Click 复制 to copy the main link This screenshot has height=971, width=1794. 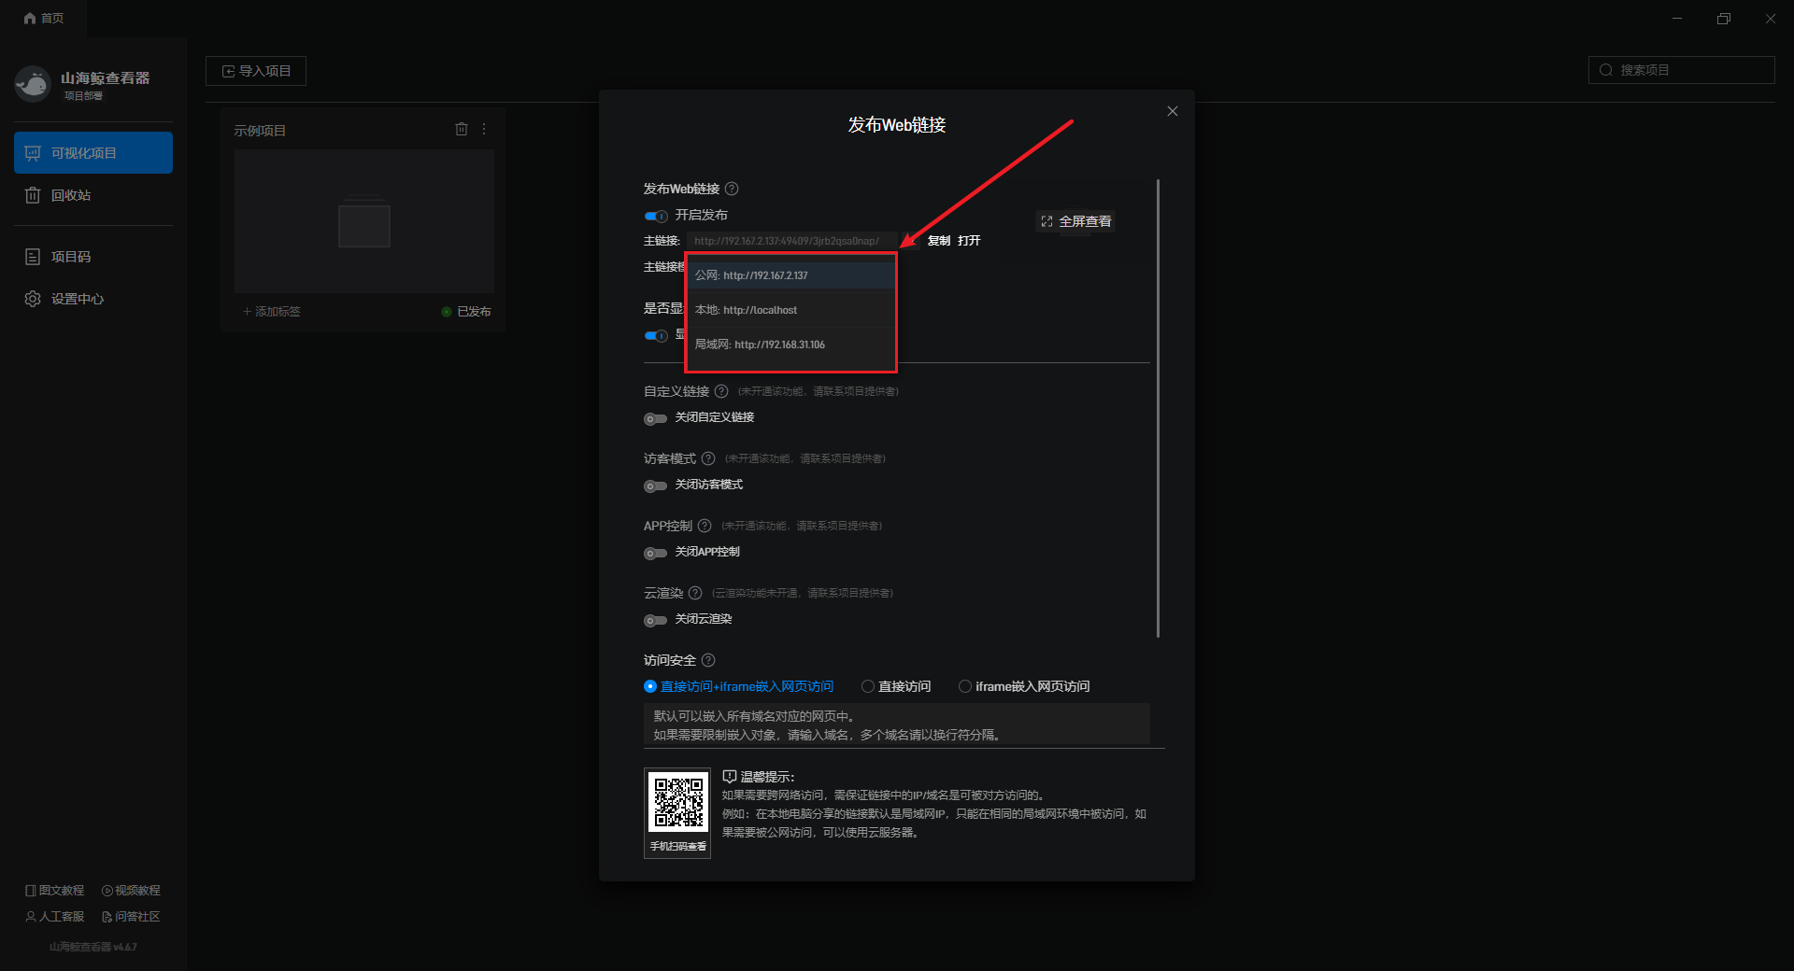(x=938, y=241)
